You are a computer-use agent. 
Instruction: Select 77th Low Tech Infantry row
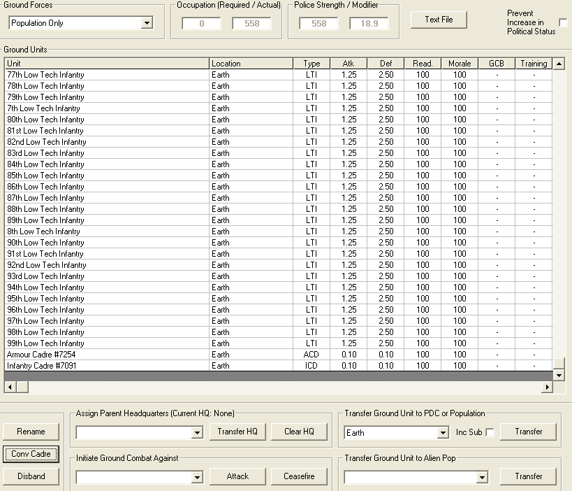[x=279, y=75]
